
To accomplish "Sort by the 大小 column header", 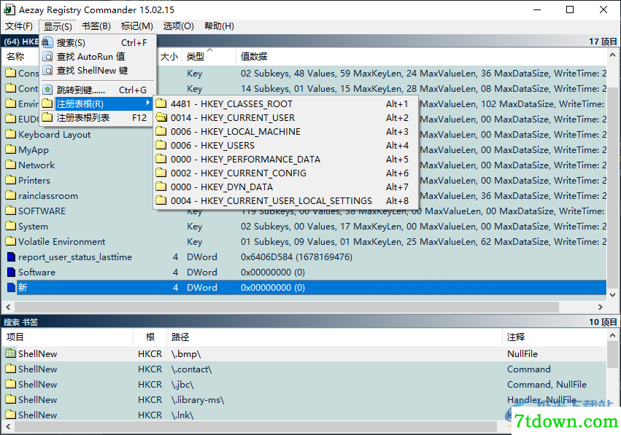I will click(169, 57).
